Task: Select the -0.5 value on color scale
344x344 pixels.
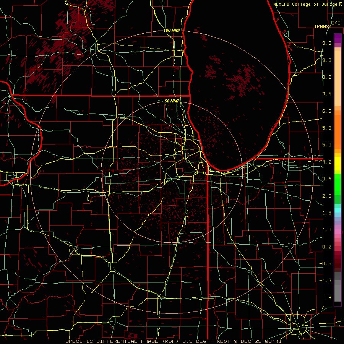Action: point(325,264)
